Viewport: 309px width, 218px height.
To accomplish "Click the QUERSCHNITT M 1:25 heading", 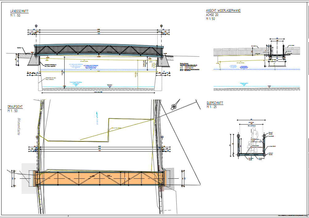I will pos(215,103).
